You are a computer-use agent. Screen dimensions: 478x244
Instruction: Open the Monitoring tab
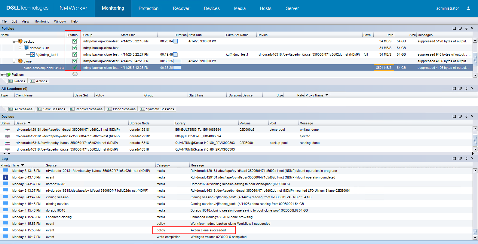click(x=113, y=8)
